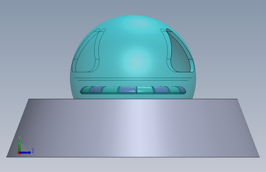Click the blue Z axis arrow of the triad
This screenshot has height=172, width=266.
pyautogui.click(x=25, y=152)
